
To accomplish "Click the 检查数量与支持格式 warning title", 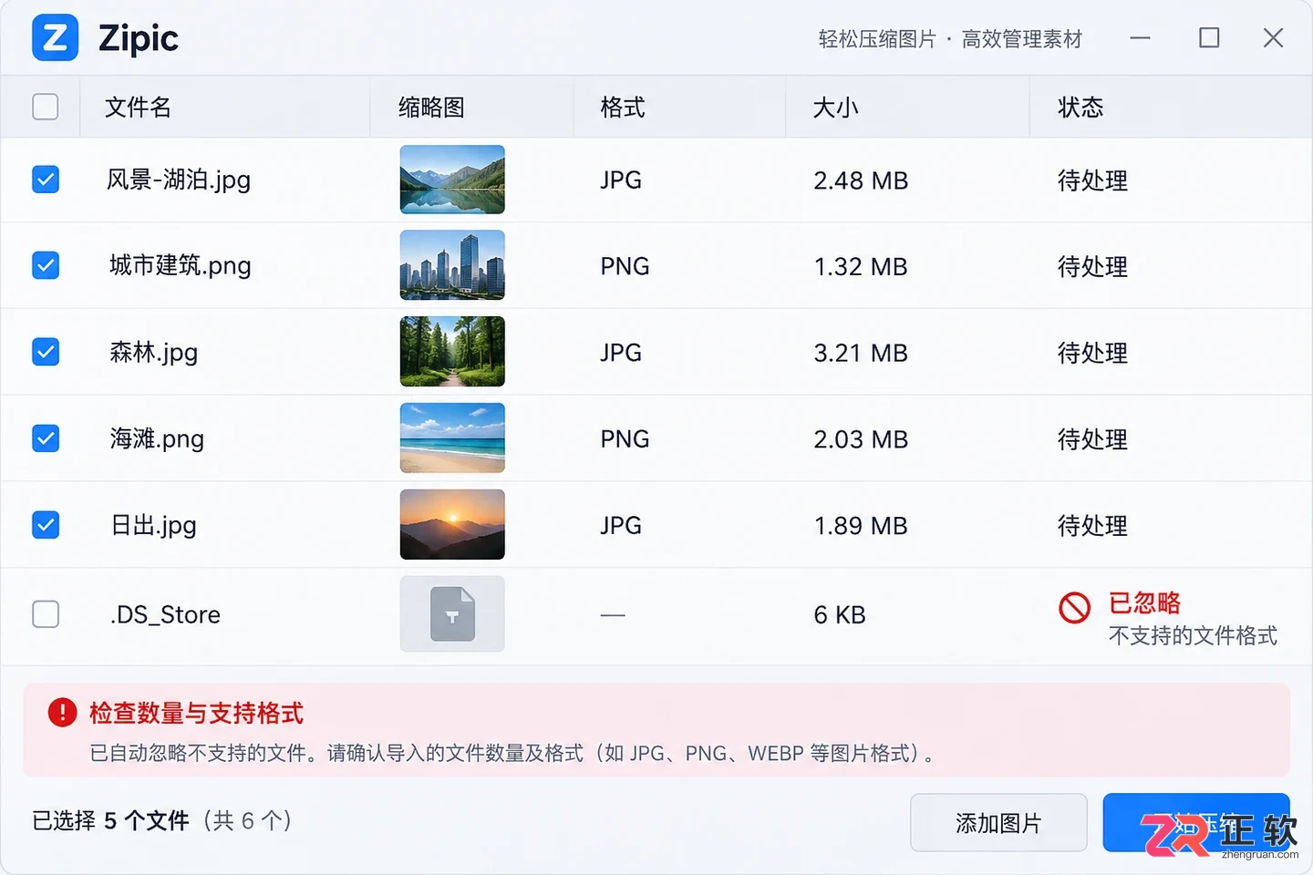I will click(x=196, y=713).
